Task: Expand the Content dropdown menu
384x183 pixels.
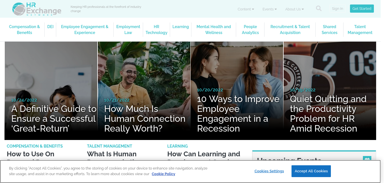Action: pos(246,9)
